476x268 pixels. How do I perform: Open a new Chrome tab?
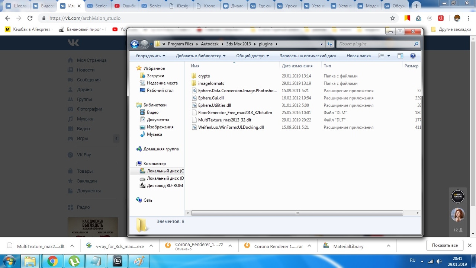point(416,6)
